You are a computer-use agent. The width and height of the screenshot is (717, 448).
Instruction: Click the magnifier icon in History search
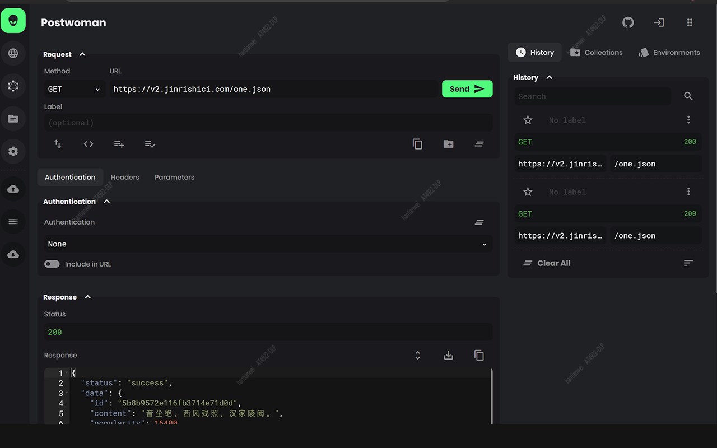point(688,96)
